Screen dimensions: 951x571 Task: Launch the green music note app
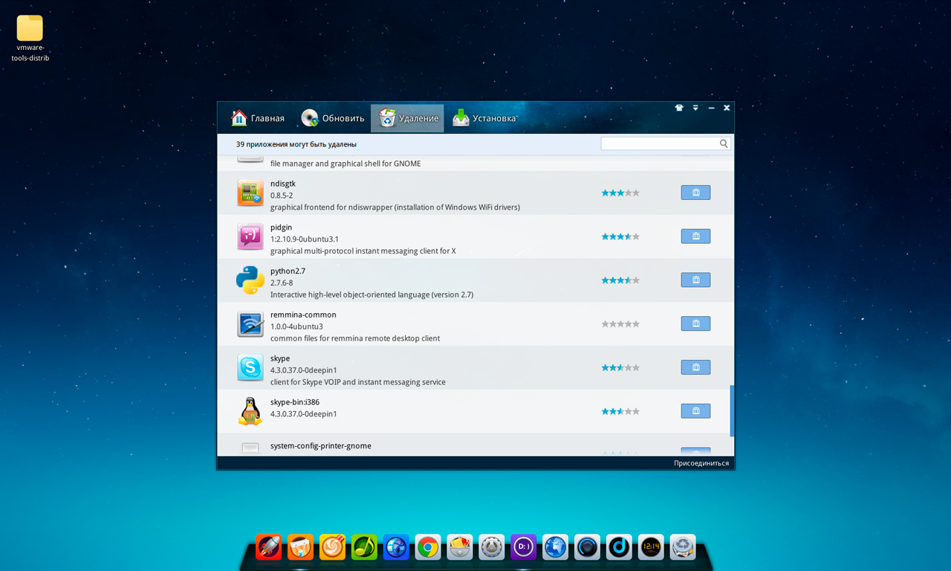[364, 547]
